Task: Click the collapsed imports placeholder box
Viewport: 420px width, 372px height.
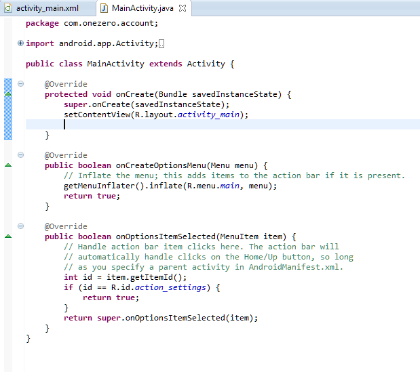Action: [x=161, y=43]
